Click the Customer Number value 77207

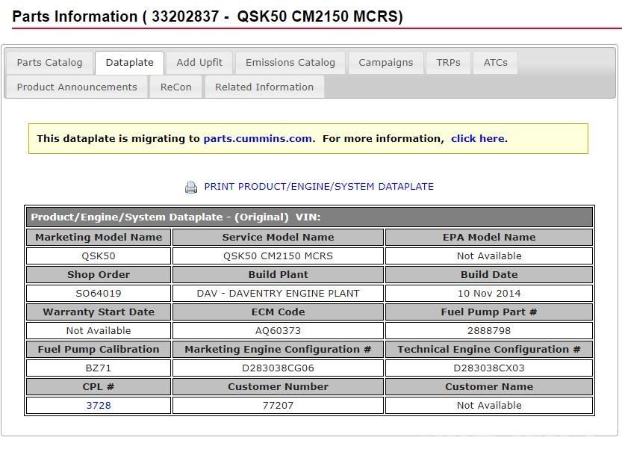click(278, 406)
